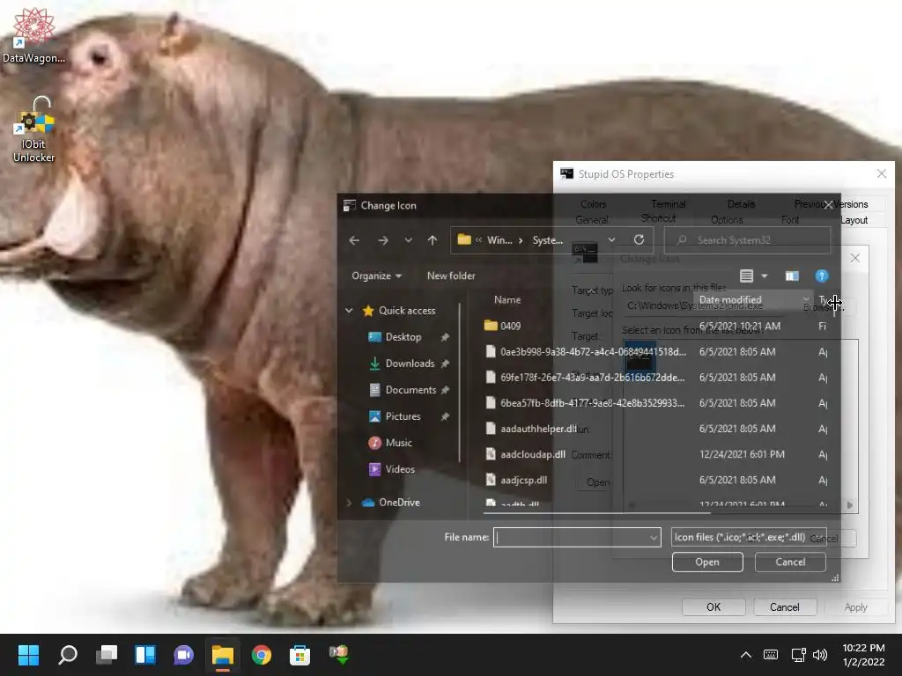Image resolution: width=902 pixels, height=676 pixels.
Task: Open recent locations chevron in file dialog
Action: [409, 240]
